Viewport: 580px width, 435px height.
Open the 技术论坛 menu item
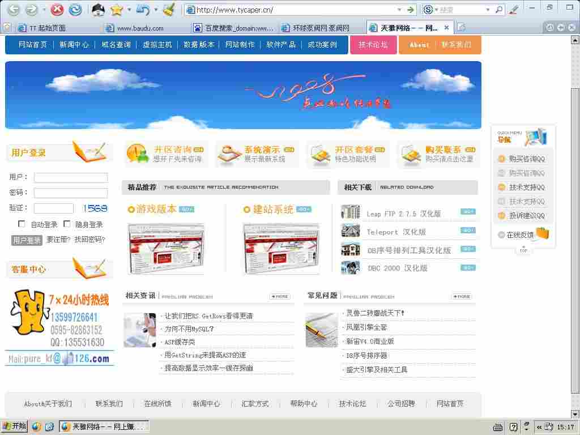click(373, 44)
